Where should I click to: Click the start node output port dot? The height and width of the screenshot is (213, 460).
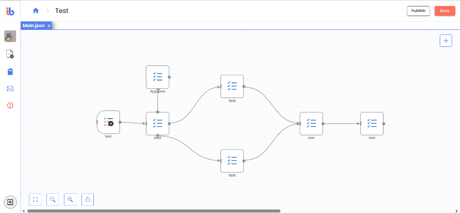point(120,122)
